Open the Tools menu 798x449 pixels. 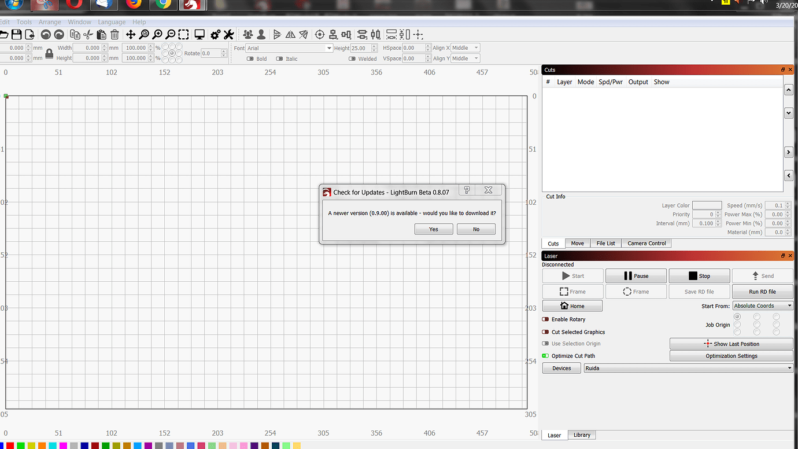(24, 22)
